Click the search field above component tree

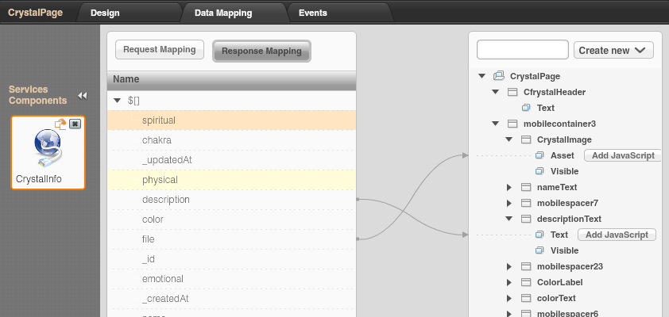[x=522, y=50]
